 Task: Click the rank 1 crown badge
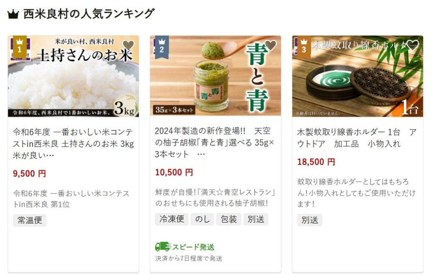click(19, 47)
